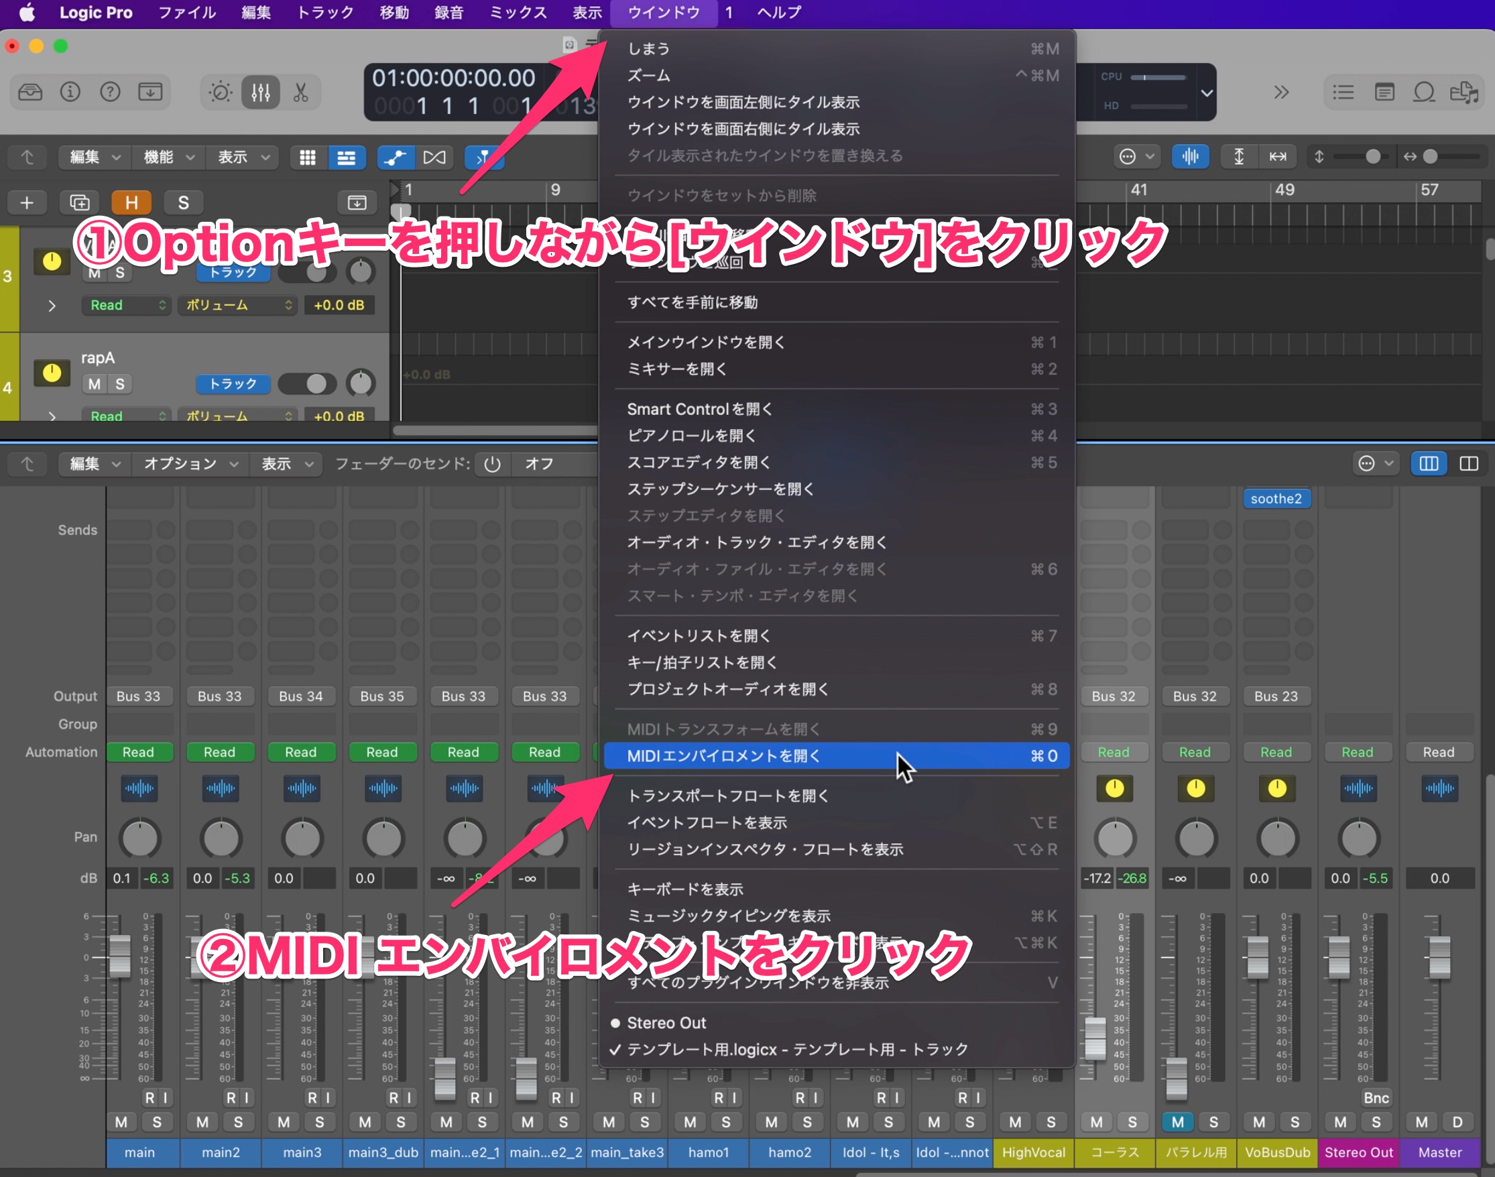Click the pan knob of main2 channel
This screenshot has height=1177, width=1495.
(221, 838)
